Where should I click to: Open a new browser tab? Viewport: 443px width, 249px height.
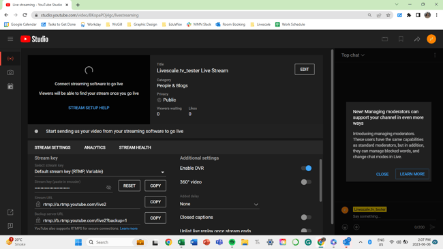click(78, 5)
